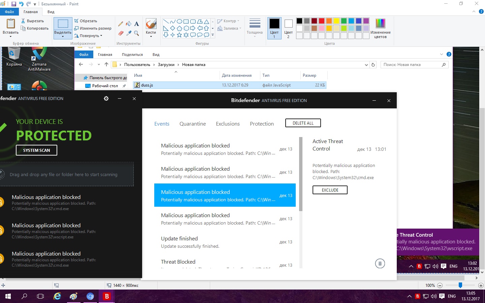Expand the Выделить selection dropdown arrow
Image resolution: width=485 pixels, height=303 pixels.
point(63,37)
